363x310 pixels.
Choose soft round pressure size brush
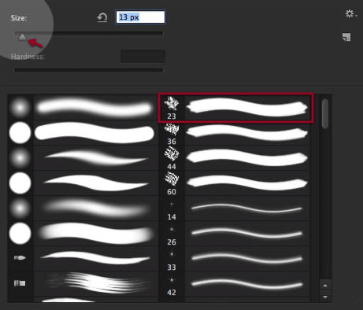point(20,158)
